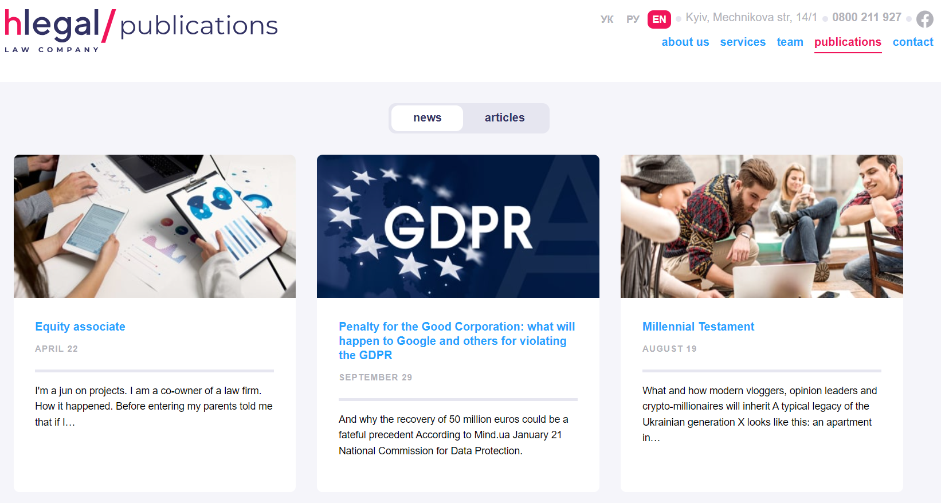941x503 pixels.
Task: Open the Millennial Testament article title
Action: (698, 327)
